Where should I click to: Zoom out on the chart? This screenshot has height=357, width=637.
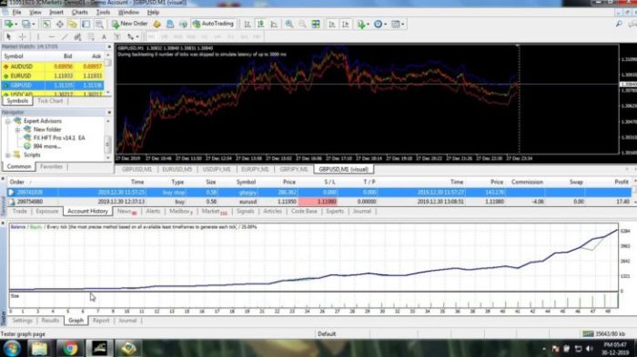[302, 24]
